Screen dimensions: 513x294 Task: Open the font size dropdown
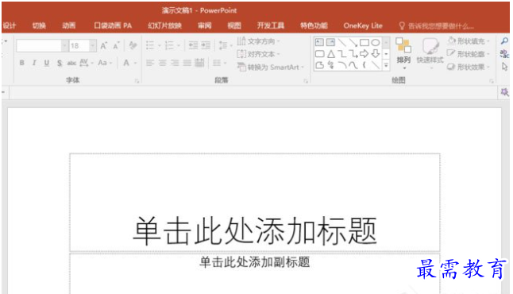tap(93, 46)
